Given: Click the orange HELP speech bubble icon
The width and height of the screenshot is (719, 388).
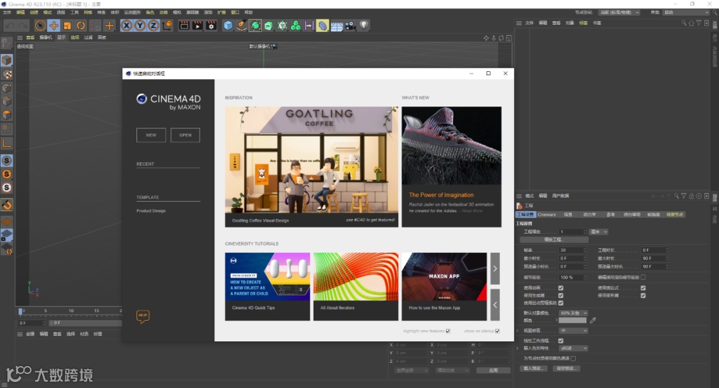Looking at the screenshot, I should [142, 316].
